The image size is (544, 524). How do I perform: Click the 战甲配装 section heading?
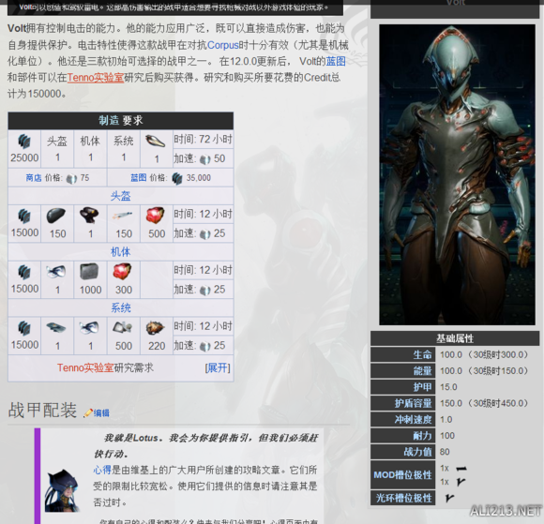point(42,411)
